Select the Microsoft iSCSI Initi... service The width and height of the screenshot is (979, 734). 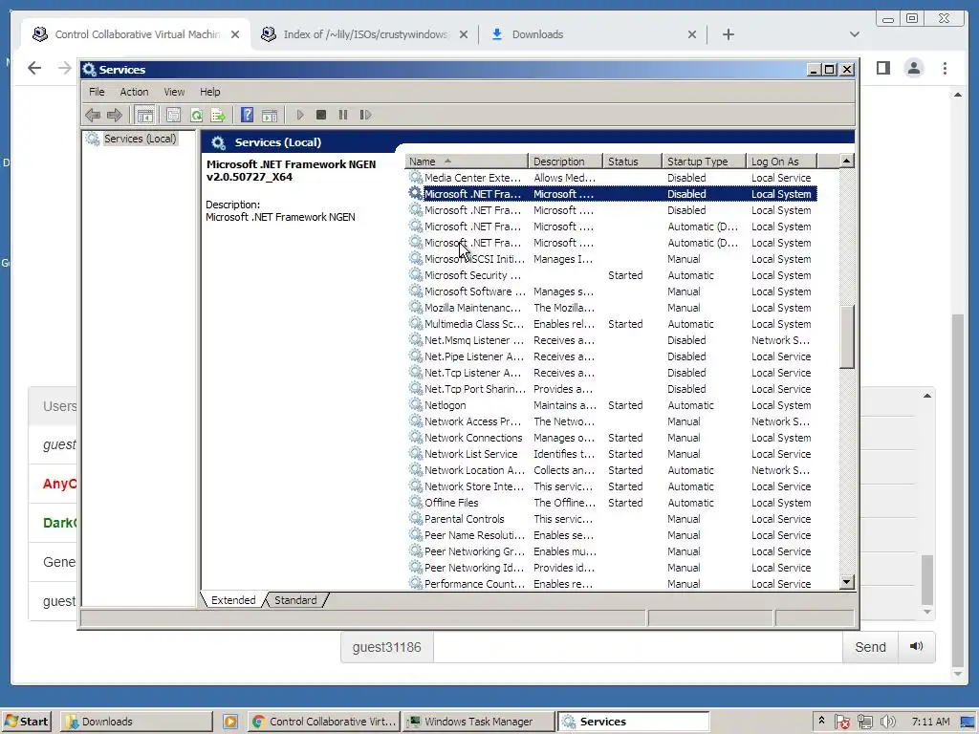click(612, 259)
